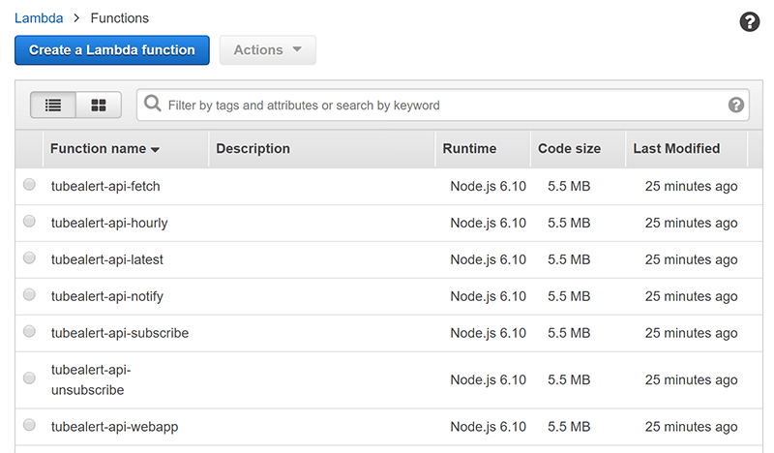
Task: Click the Last Modified column header
Action: pyautogui.click(x=676, y=149)
